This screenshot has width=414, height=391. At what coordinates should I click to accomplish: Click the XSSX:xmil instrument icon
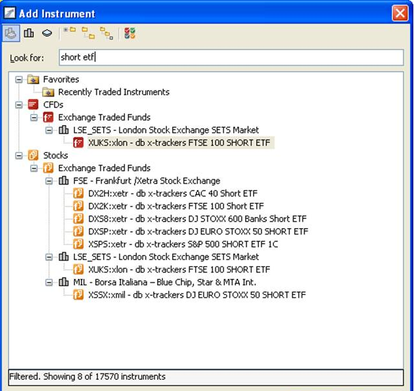[x=78, y=295]
